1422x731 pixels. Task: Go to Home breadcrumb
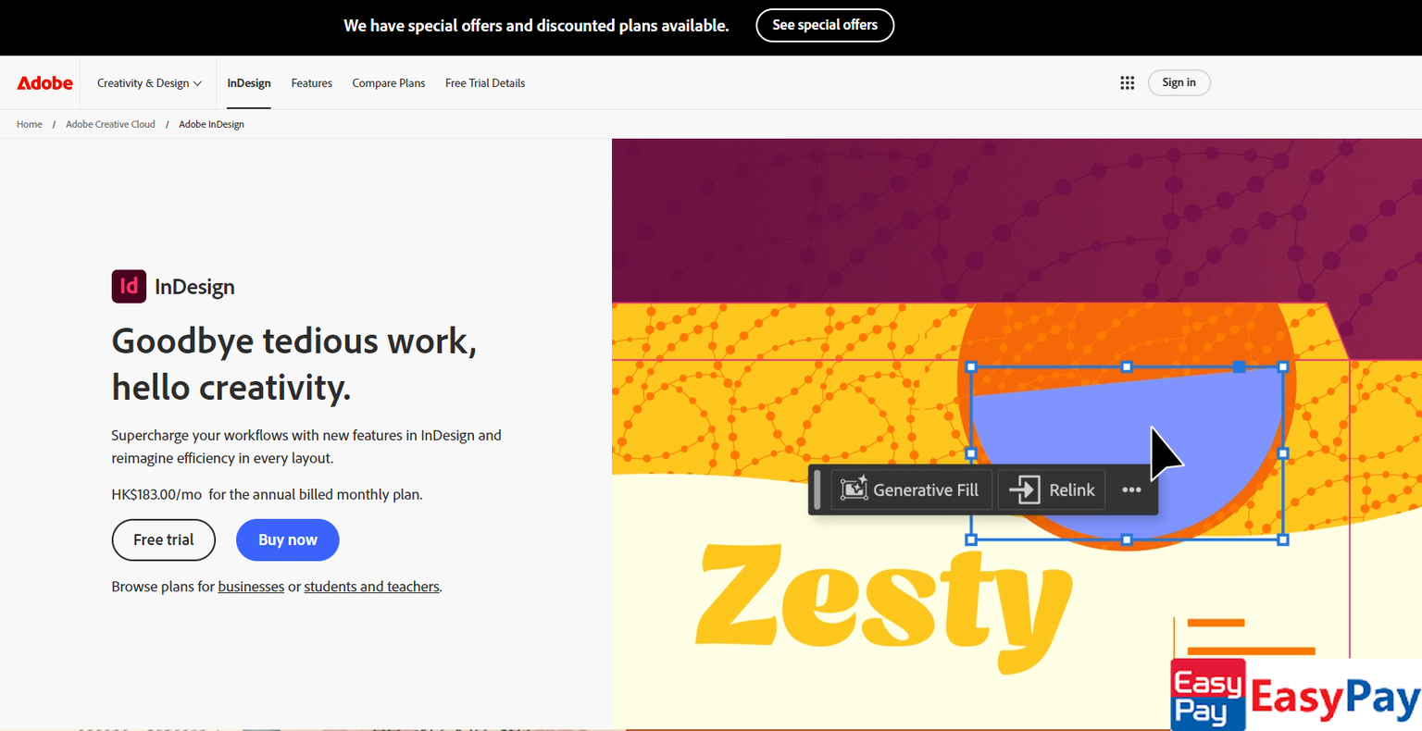[x=30, y=124]
